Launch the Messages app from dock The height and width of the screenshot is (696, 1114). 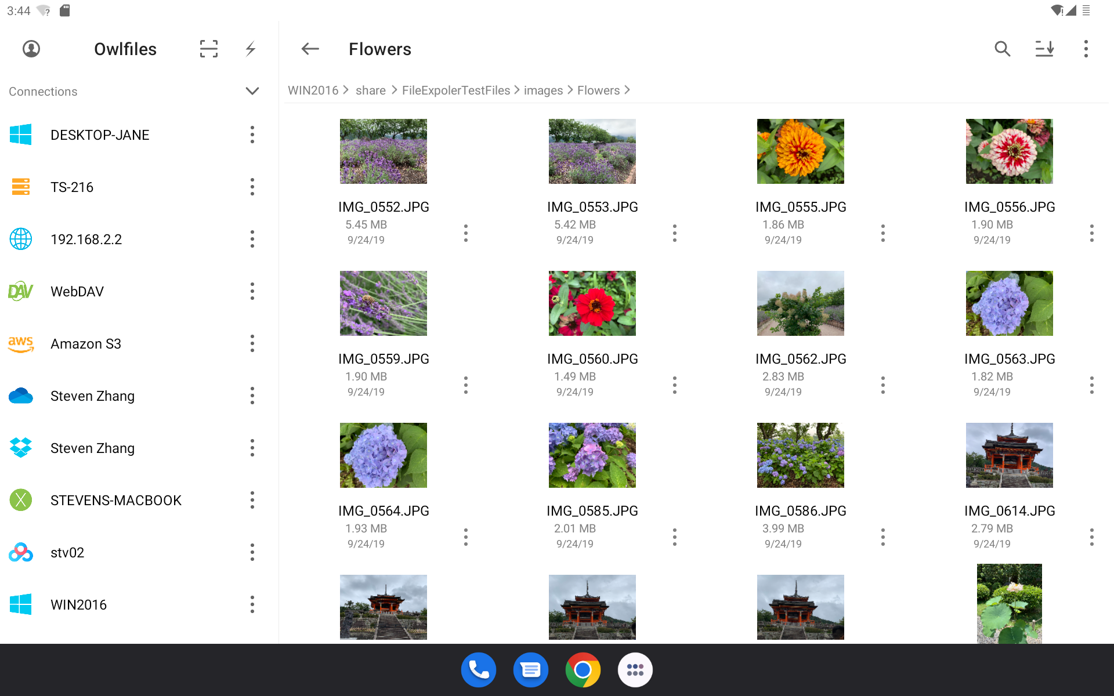tap(531, 670)
